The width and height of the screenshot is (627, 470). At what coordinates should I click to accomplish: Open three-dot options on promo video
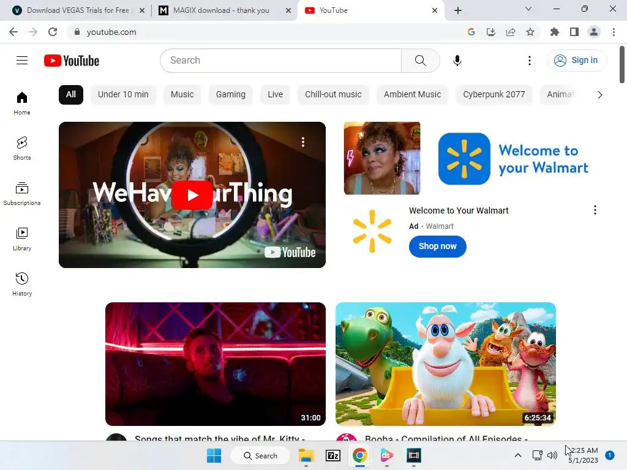tap(303, 142)
